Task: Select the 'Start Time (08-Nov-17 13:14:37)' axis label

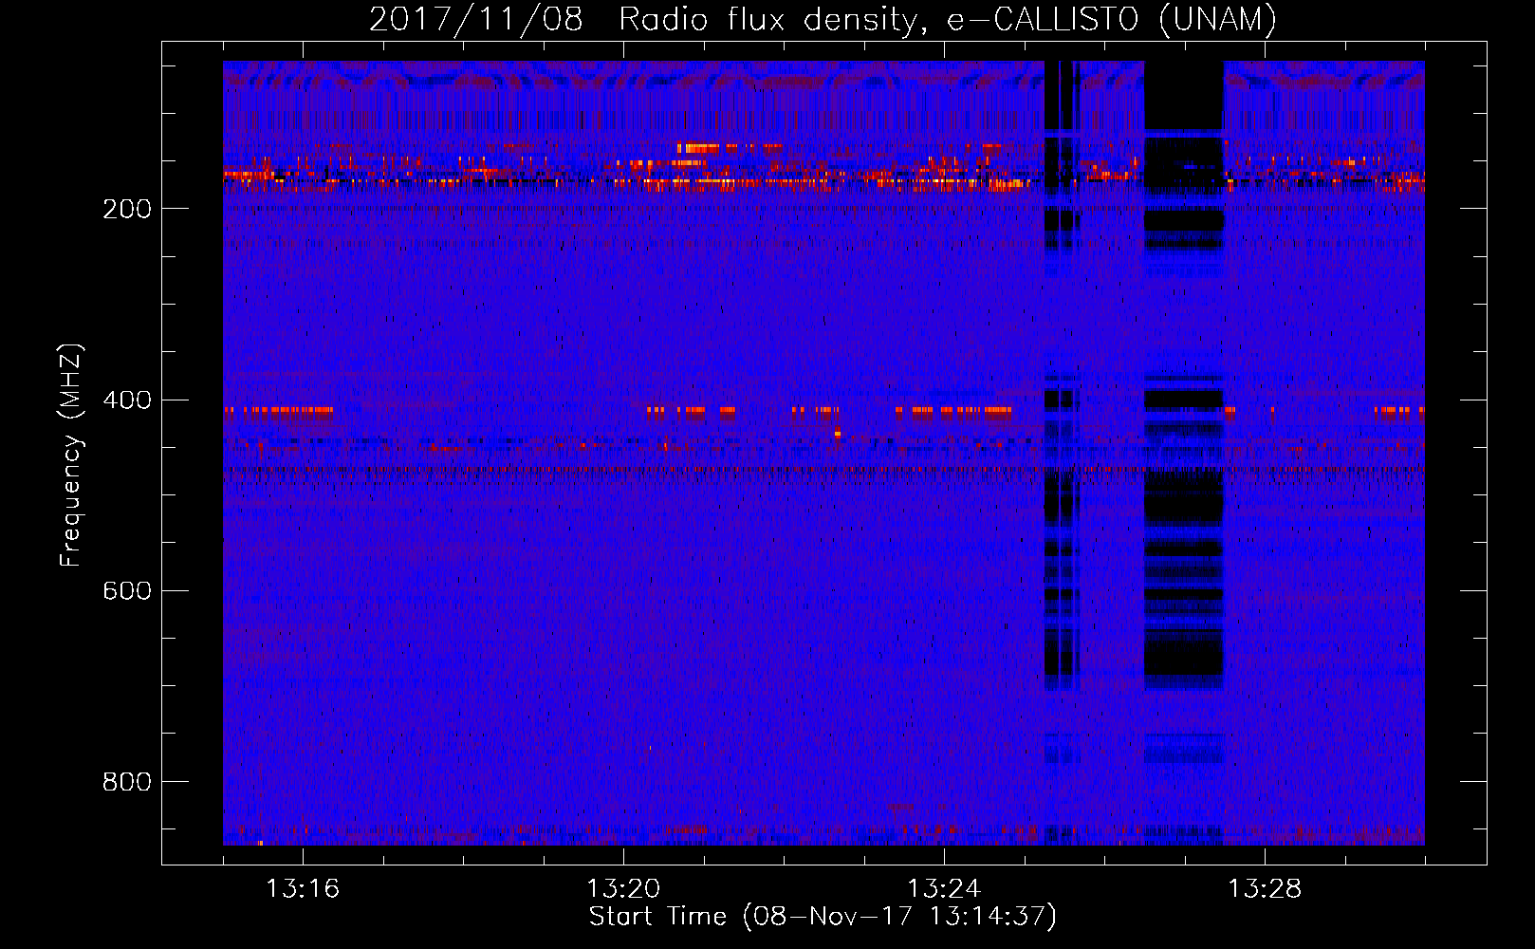Action: coord(823,917)
